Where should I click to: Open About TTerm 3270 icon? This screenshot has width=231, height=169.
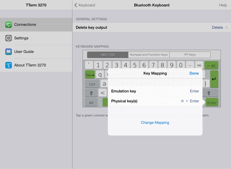coord(9,65)
